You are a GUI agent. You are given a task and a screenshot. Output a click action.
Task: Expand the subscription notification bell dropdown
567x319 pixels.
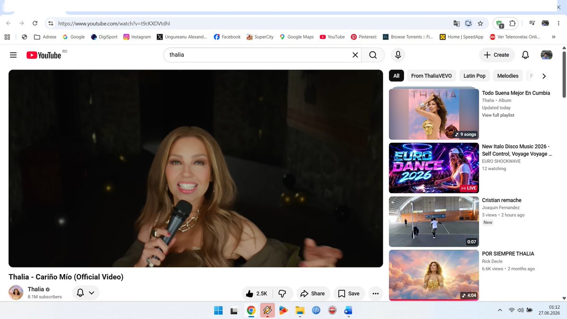pos(86,293)
